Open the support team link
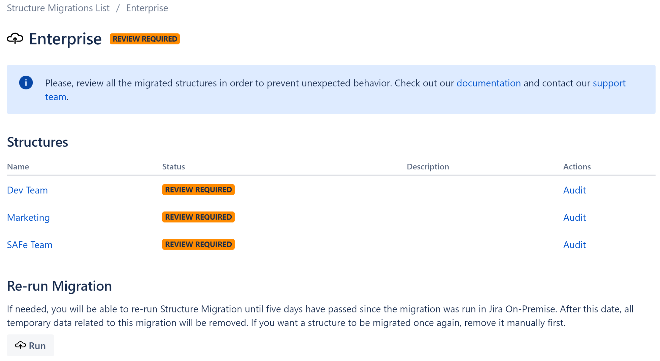This screenshot has width=660, height=361. (x=609, y=83)
